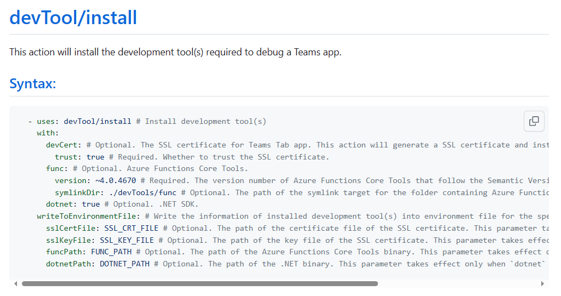Click the 'with:' key in the code

[x=48, y=133]
